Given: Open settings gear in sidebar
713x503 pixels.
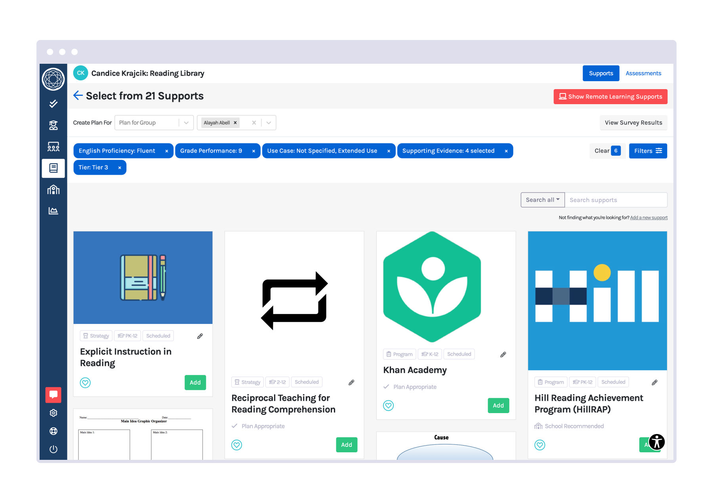Looking at the screenshot, I should (x=53, y=413).
